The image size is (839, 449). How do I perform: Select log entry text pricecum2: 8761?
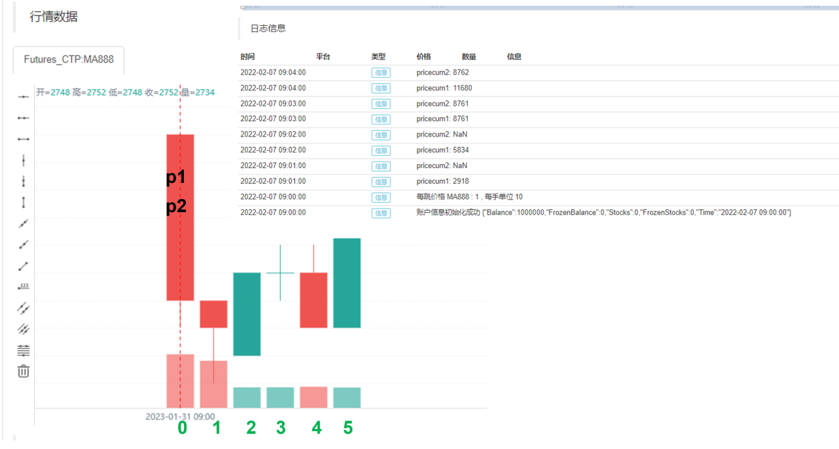[x=443, y=104]
